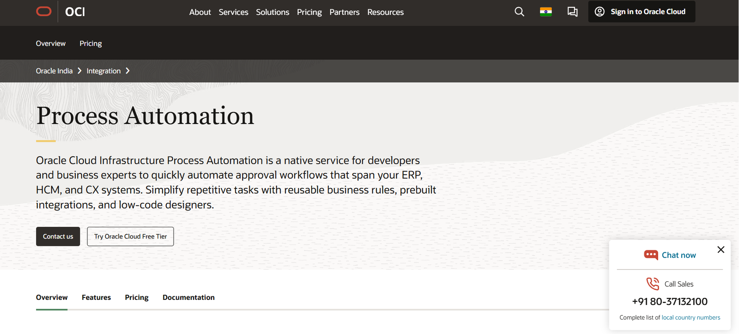The height and width of the screenshot is (334, 739).
Task: Open the Resources dropdown menu
Action: [x=385, y=12]
